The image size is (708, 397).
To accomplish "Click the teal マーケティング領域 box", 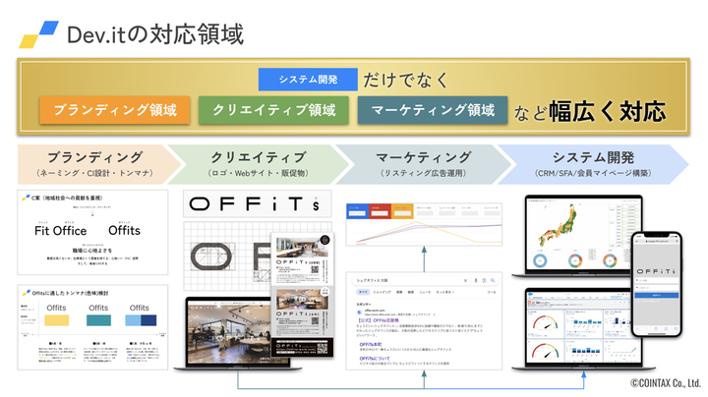I will (x=433, y=110).
